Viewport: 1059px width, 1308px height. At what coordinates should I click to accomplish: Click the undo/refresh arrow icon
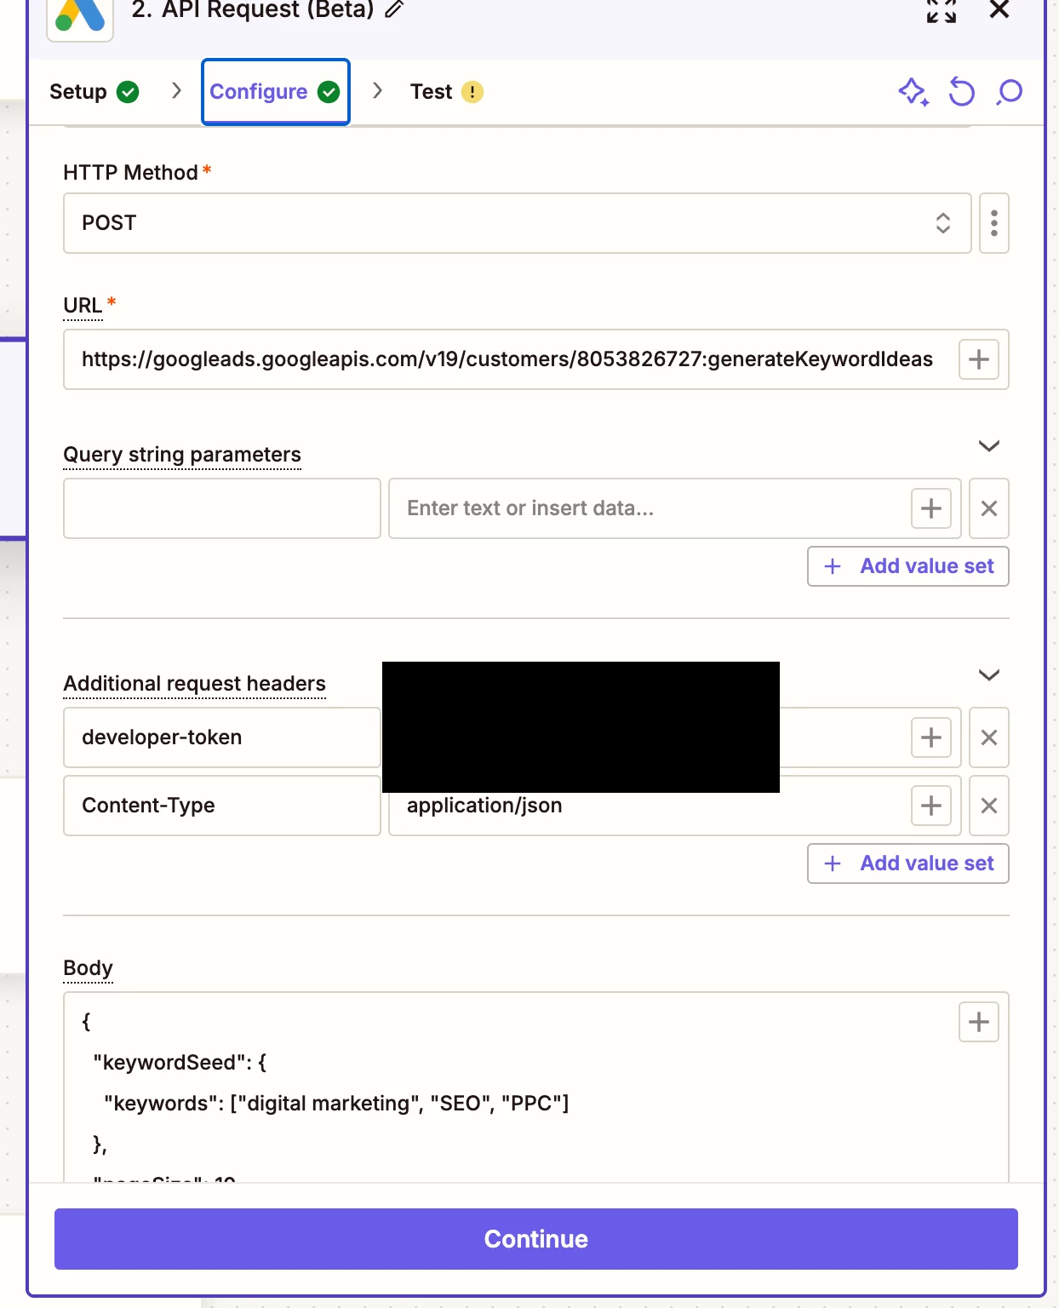(962, 92)
